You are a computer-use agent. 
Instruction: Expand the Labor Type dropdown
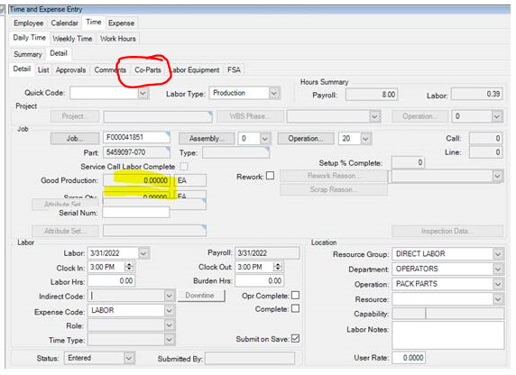274,94
